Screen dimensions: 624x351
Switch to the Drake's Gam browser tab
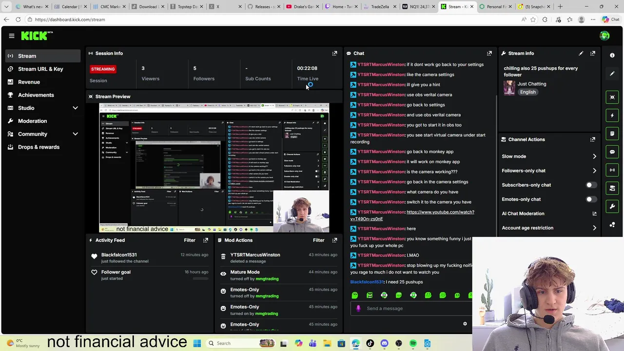[x=302, y=7]
